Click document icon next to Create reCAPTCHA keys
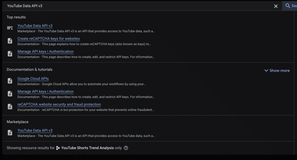This screenshot has width=297, height=160. pos(10,41)
